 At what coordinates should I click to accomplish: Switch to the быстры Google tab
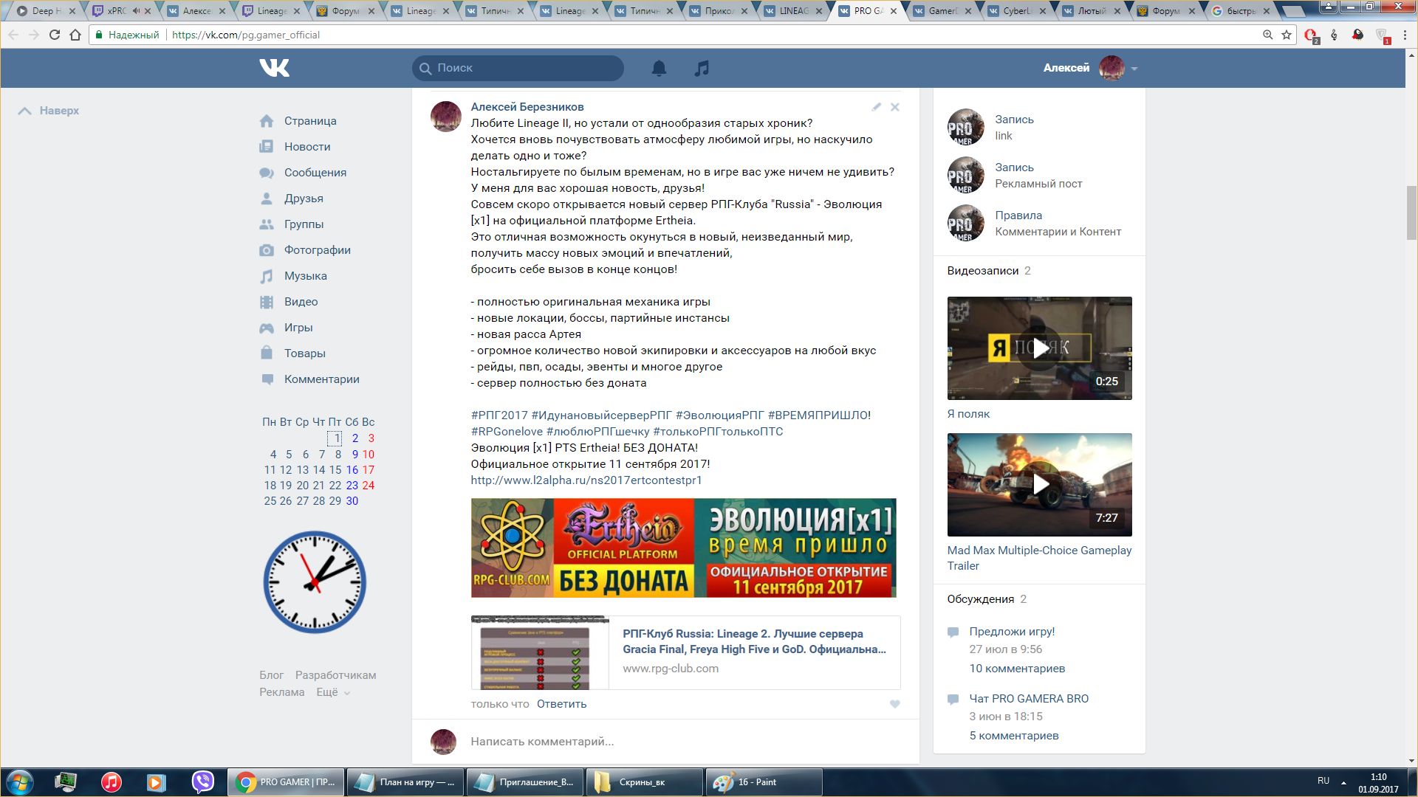pos(1242,11)
